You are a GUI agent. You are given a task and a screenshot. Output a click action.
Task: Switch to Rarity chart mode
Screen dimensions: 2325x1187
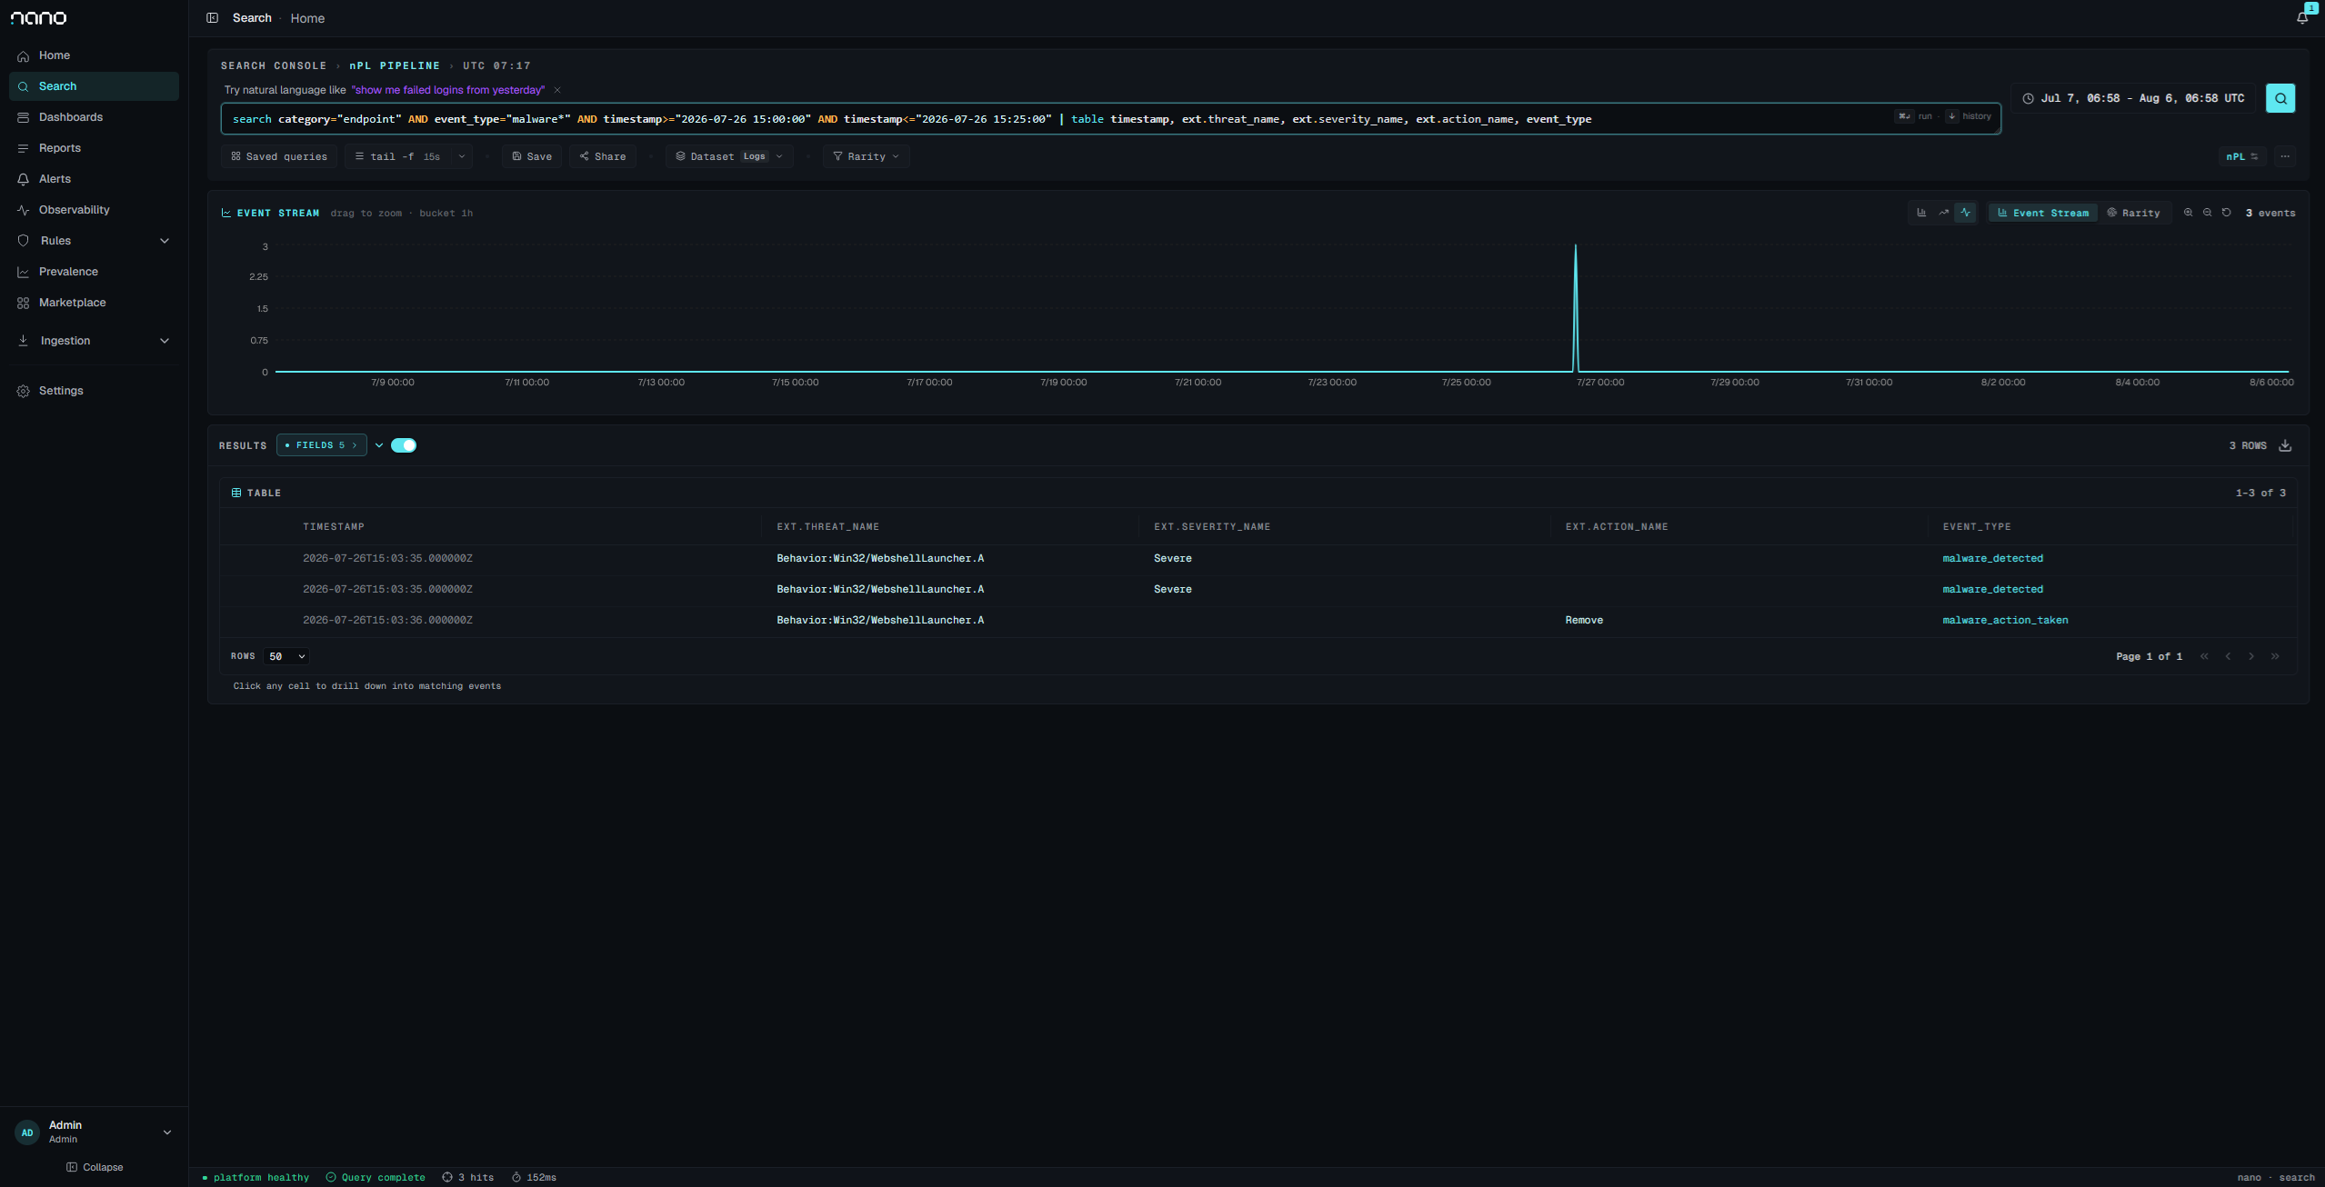tap(2133, 213)
